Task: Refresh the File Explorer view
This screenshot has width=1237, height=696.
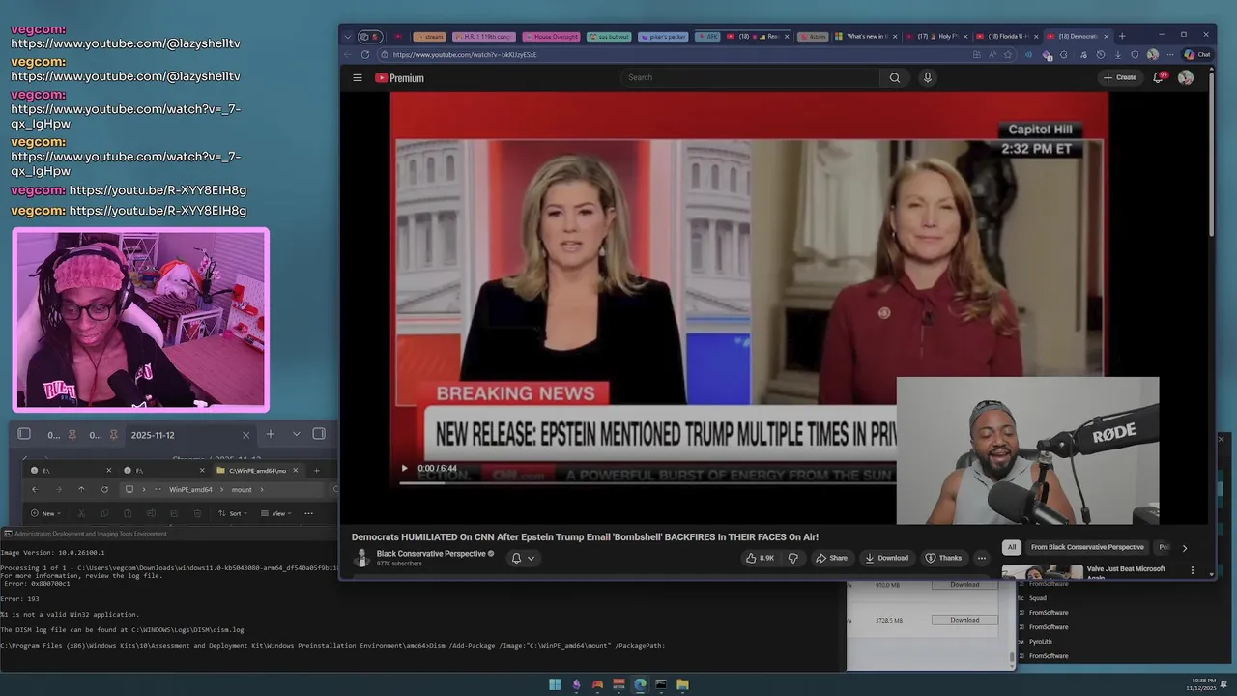Action: click(104, 489)
